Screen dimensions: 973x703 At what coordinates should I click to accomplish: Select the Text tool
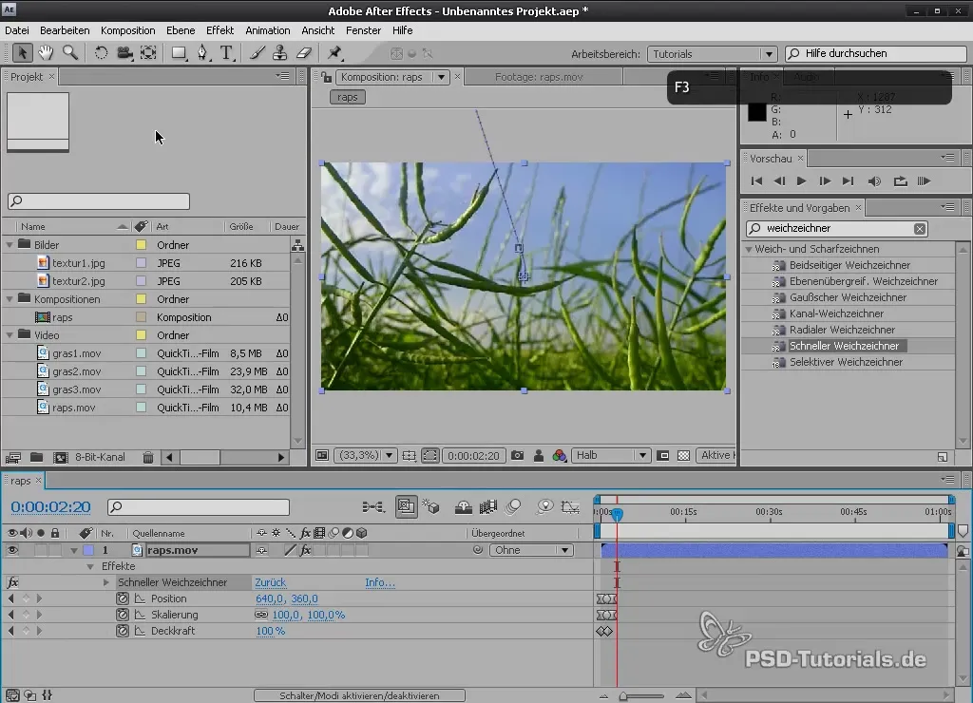point(226,53)
